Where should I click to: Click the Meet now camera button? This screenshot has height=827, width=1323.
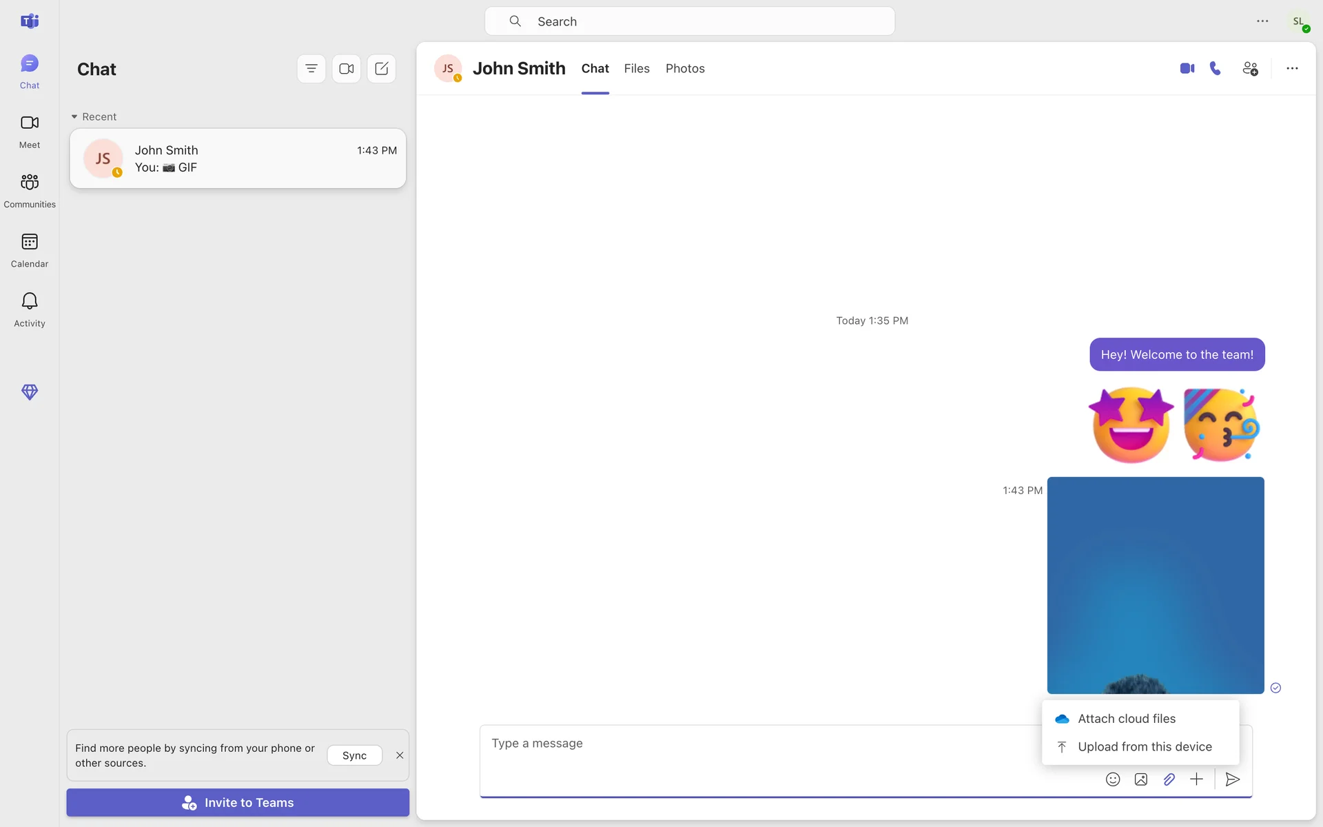tap(347, 69)
